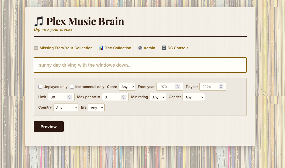Image resolution: width=285 pixels, height=168 pixels.
Task: Click the clipboard icon beside Missing From Your Collection
Action: coord(36,48)
